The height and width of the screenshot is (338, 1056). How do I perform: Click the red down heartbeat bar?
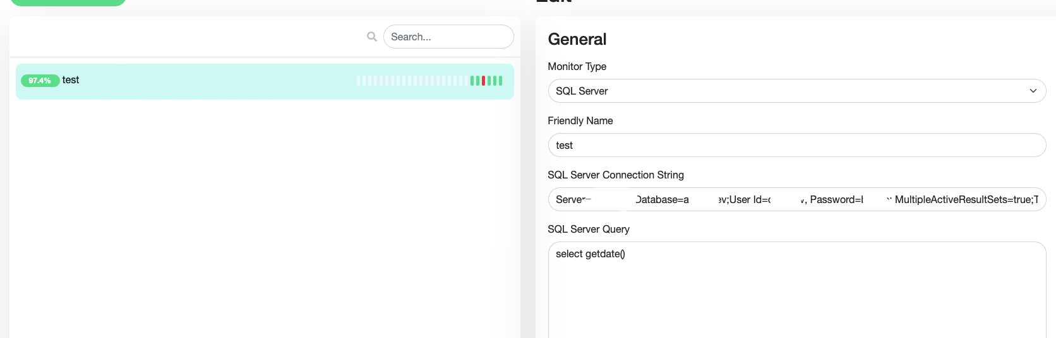click(x=484, y=81)
